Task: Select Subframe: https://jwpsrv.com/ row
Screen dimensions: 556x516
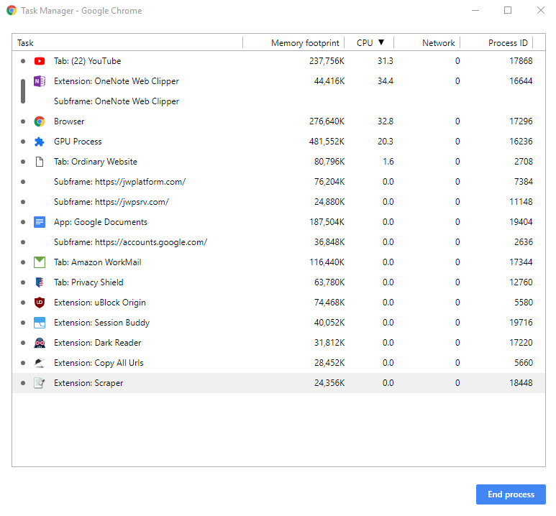Action: 278,202
